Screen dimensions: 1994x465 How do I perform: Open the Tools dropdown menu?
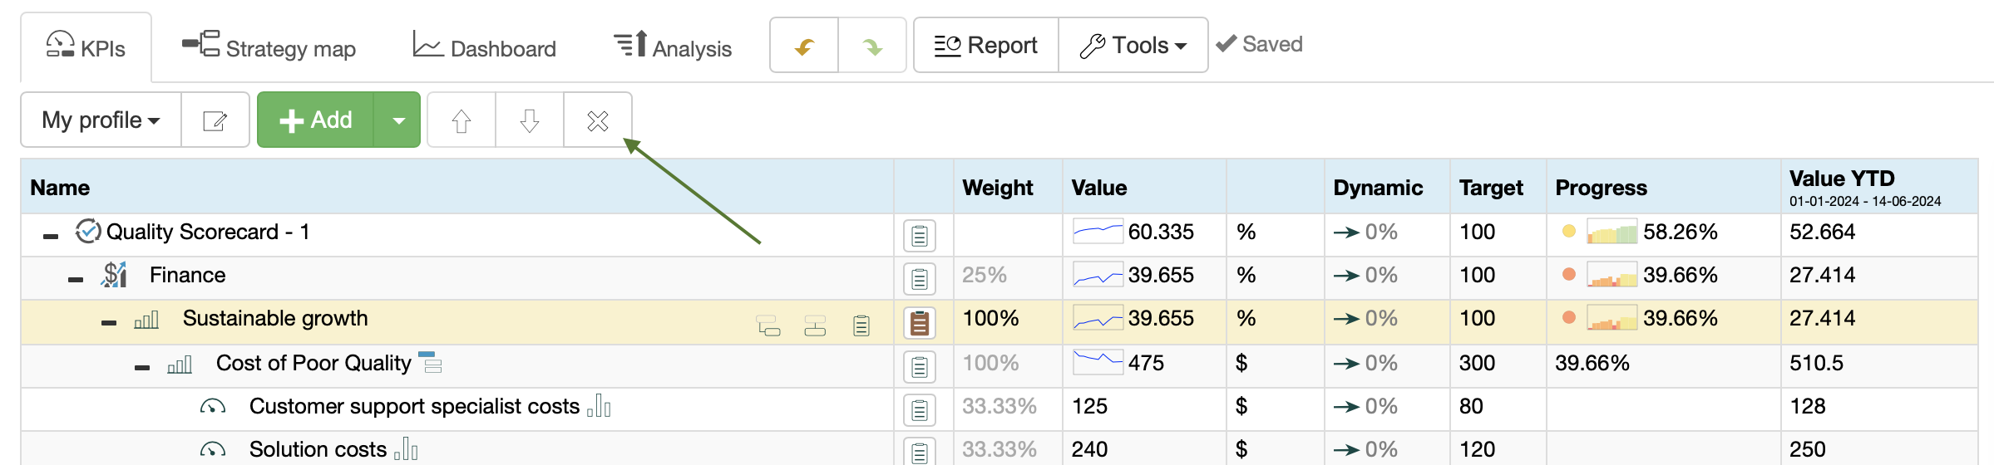1133,46
